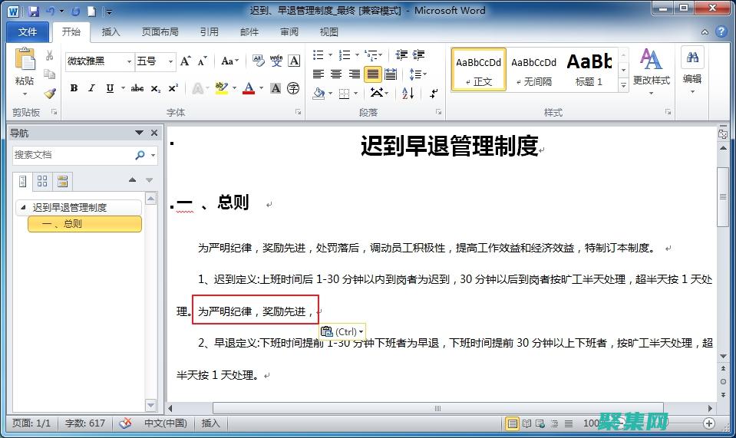The height and width of the screenshot is (438, 736).
Task: Click the Character Shading icon
Action: [276, 88]
